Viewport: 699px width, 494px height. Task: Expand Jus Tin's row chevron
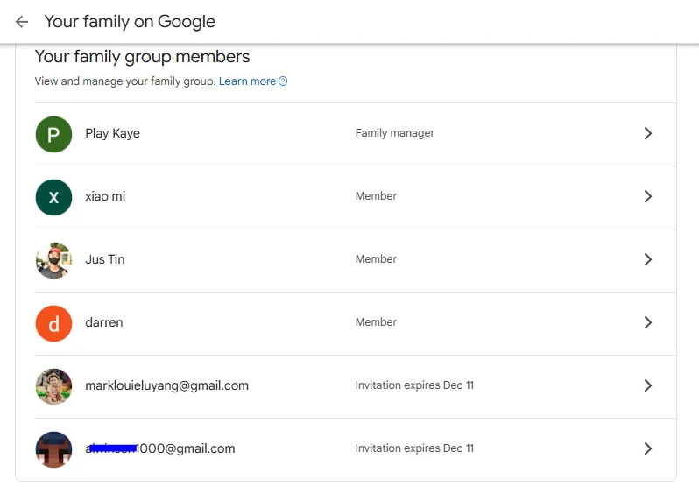[648, 259]
